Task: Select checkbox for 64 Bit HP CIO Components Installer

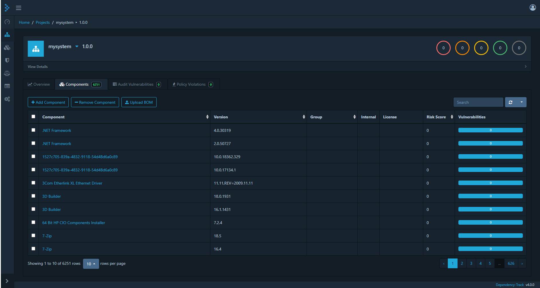Action: coord(33,222)
